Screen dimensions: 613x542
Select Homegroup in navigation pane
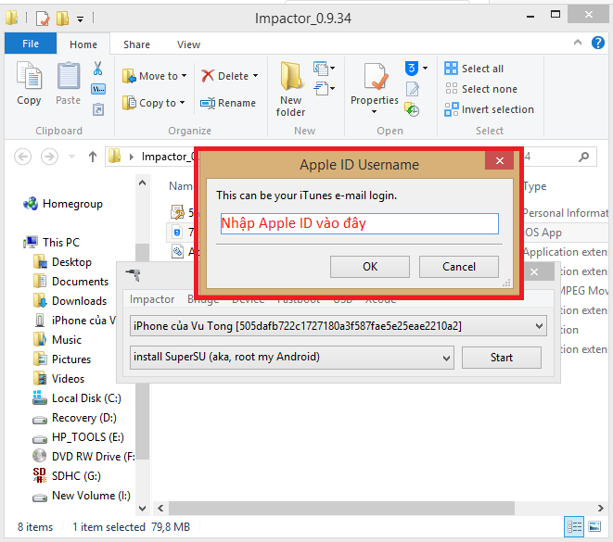coord(63,204)
